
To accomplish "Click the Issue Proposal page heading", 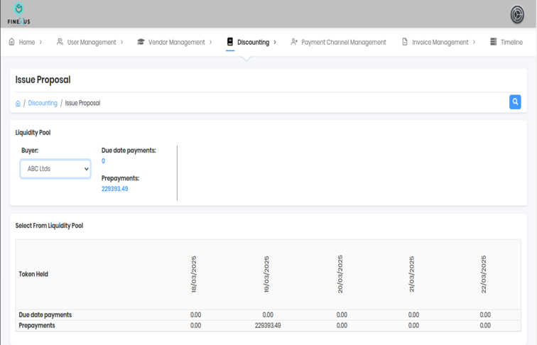I will pos(43,80).
